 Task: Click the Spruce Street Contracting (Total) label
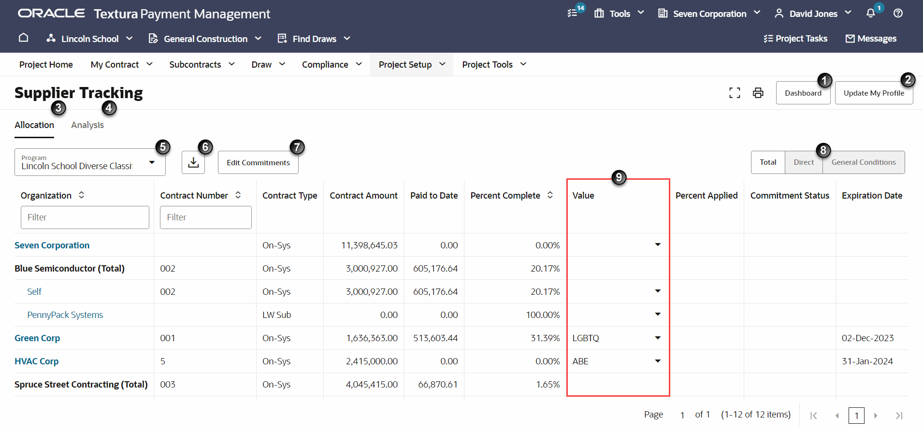[x=81, y=384]
